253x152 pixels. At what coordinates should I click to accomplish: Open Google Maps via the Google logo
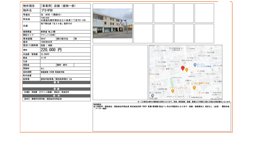153,98
